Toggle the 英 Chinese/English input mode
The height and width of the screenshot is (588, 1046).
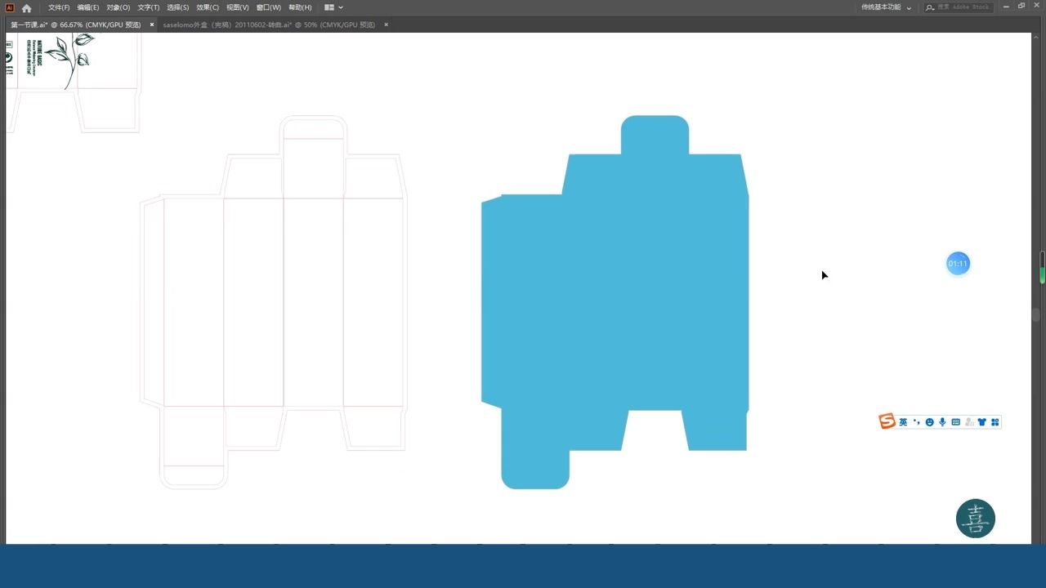pyautogui.click(x=903, y=422)
